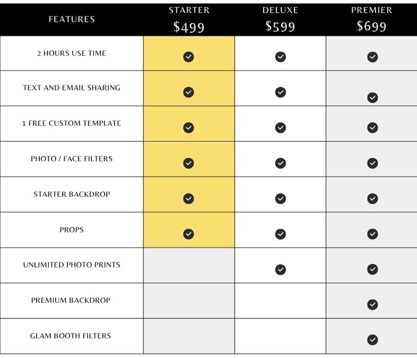Click the Glam Booth Filters feature label
Screen dimensions: 417x358
pos(70,336)
